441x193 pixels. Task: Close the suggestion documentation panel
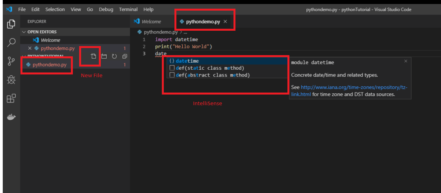pyautogui.click(x=406, y=61)
